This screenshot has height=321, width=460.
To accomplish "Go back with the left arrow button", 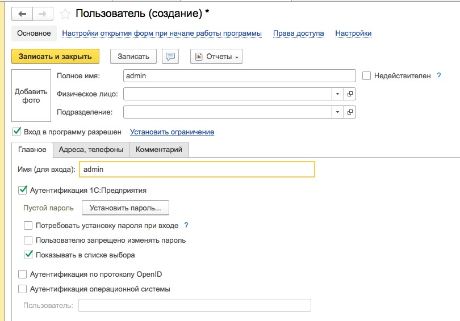I will pos(22,14).
